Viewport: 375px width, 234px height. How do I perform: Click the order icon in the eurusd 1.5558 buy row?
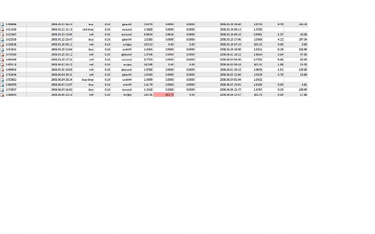[x=2, y=90]
